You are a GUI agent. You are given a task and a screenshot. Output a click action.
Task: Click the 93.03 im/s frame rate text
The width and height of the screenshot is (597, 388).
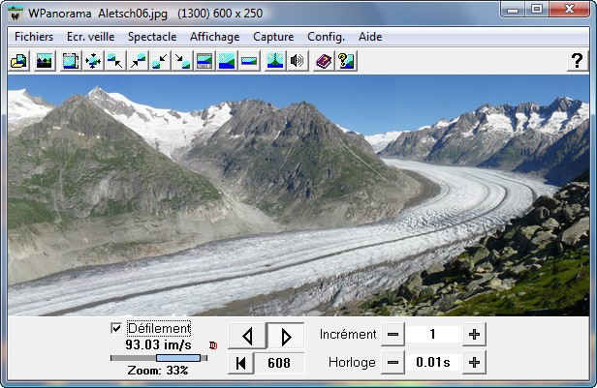pyautogui.click(x=158, y=345)
